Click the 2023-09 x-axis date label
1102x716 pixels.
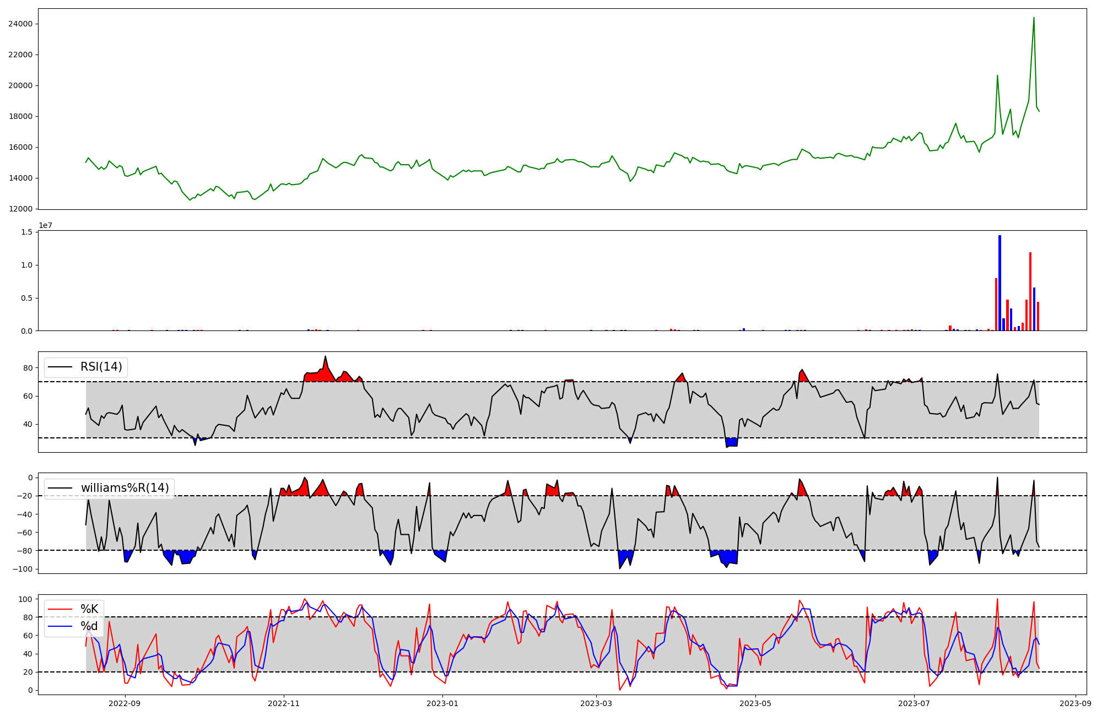(1076, 703)
